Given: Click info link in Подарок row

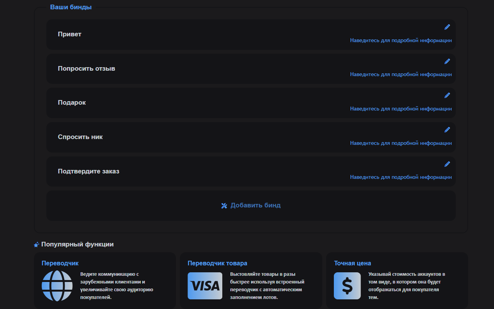Looking at the screenshot, I should coord(401,109).
